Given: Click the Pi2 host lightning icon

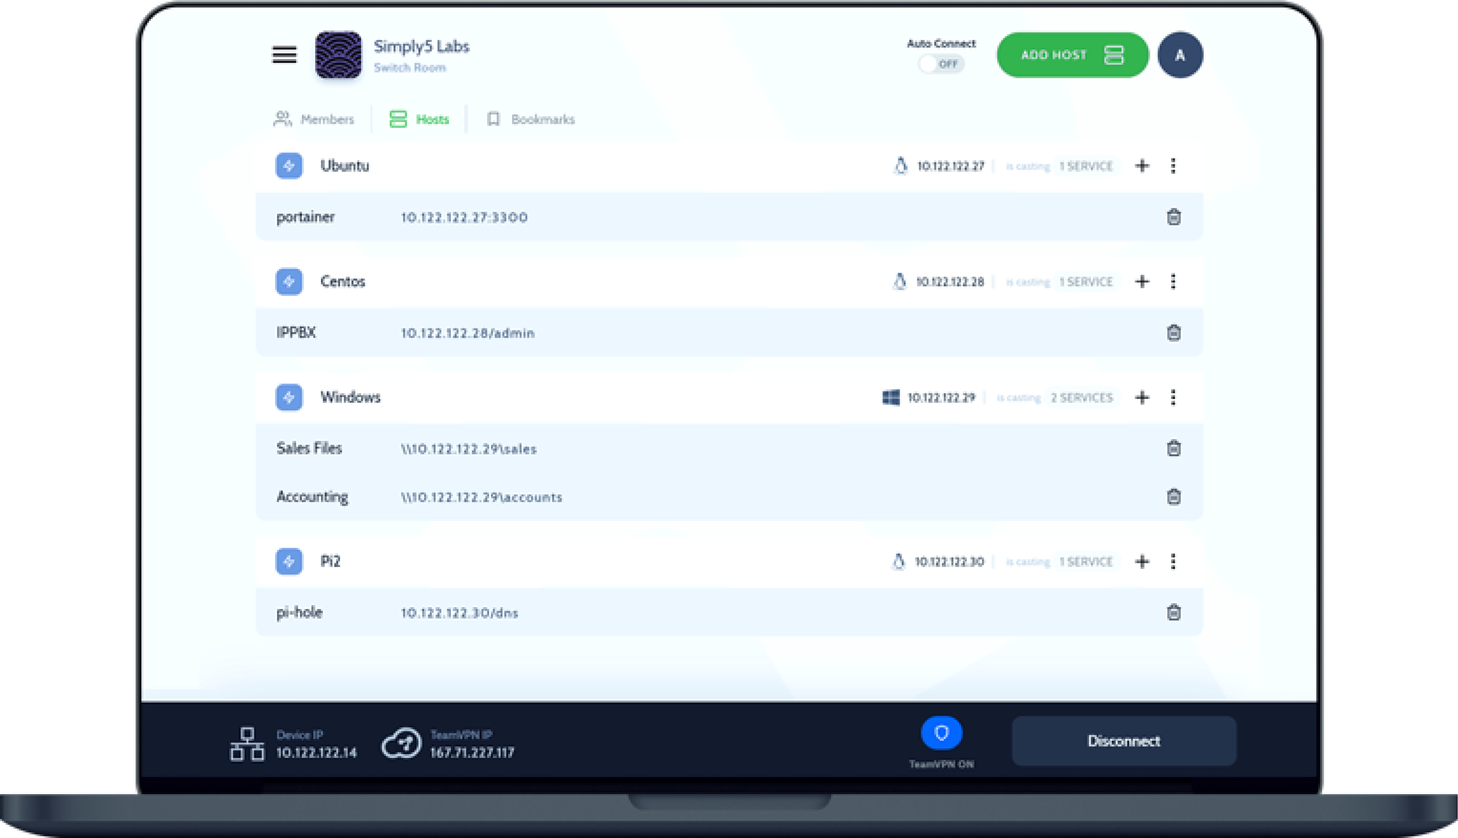Looking at the screenshot, I should pos(289,561).
